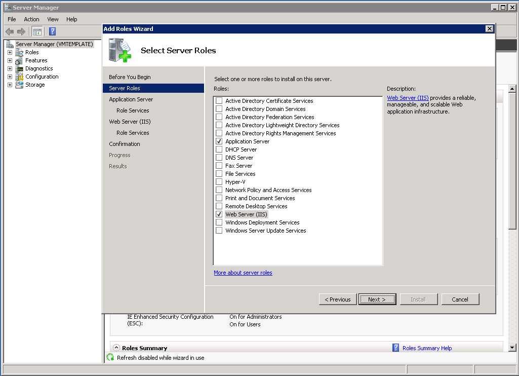Open Web Server (IIS) description link
This screenshot has width=519, height=376.
[x=408, y=98]
